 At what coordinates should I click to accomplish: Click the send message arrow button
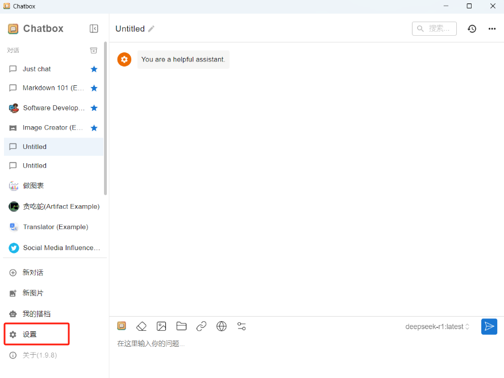(489, 326)
